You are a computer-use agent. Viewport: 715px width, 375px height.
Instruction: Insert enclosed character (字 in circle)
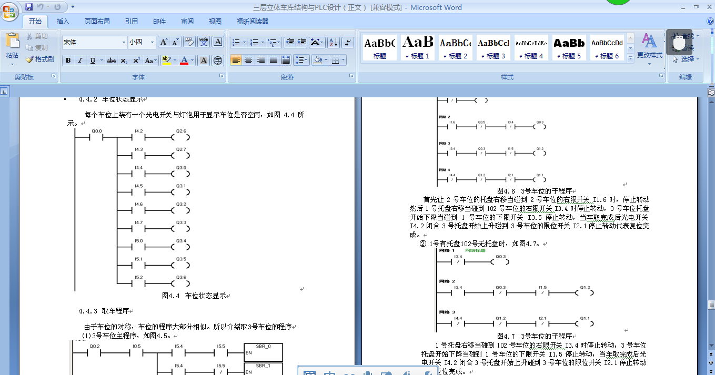click(x=218, y=60)
